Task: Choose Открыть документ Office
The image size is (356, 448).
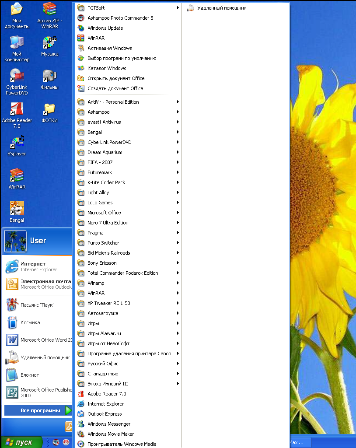Action: [x=128, y=78]
